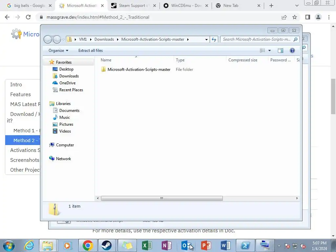Click the Explorer horizontal scrollbar thumb

(162, 198)
